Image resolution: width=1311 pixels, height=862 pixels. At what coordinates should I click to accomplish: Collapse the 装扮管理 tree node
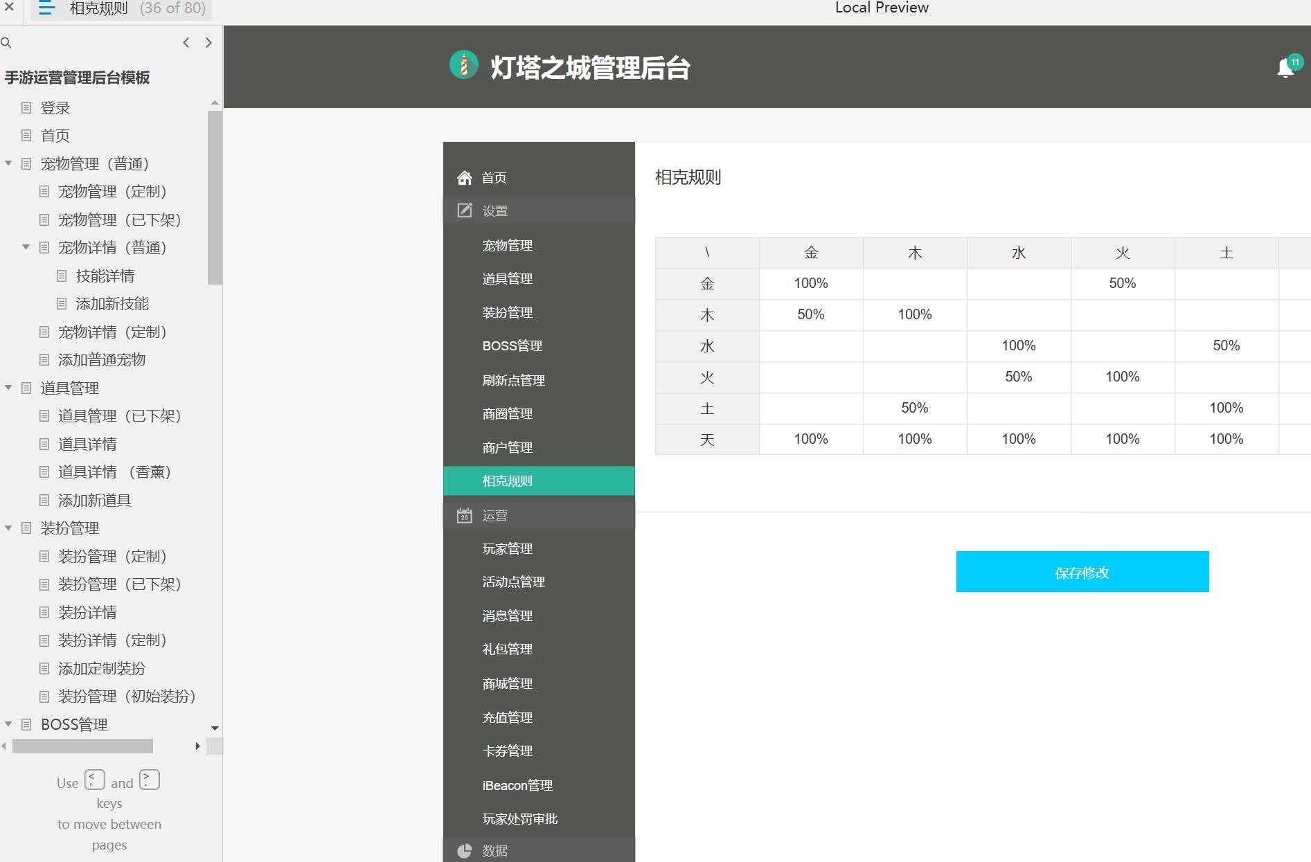coord(8,528)
